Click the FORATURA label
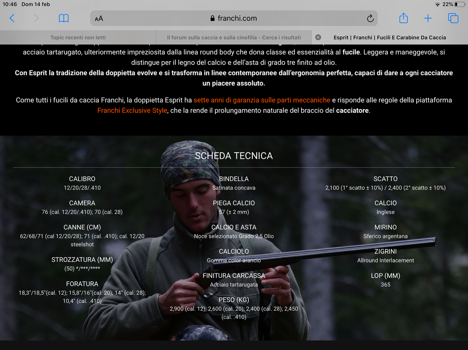 tap(82, 283)
